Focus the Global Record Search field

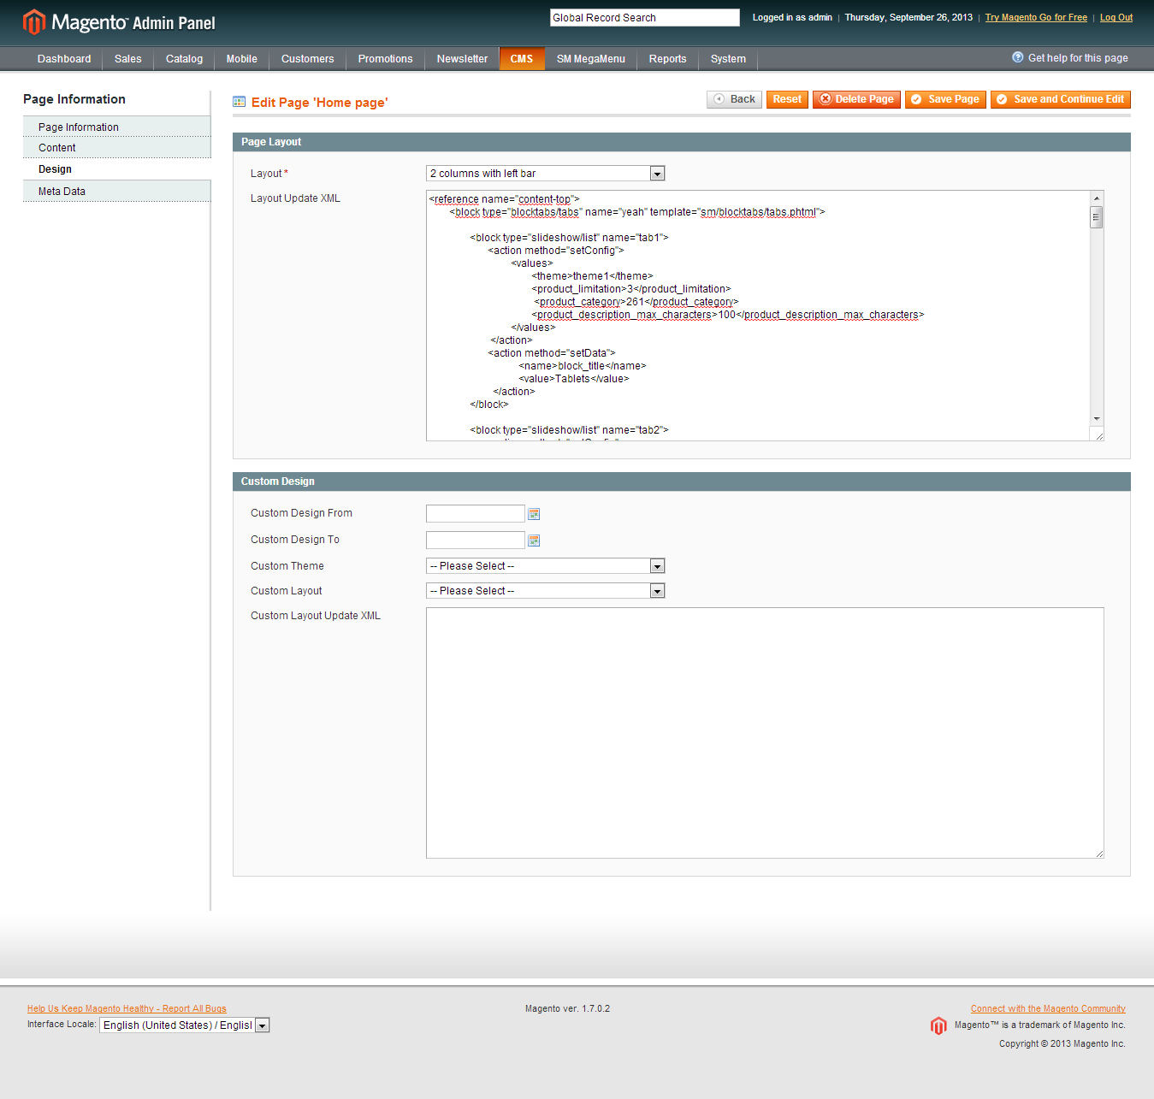click(x=645, y=17)
